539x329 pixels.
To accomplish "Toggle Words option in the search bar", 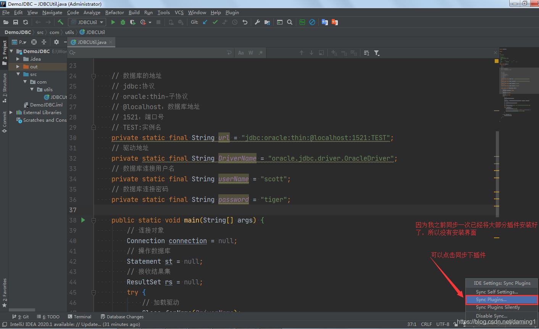I will click(251, 53).
